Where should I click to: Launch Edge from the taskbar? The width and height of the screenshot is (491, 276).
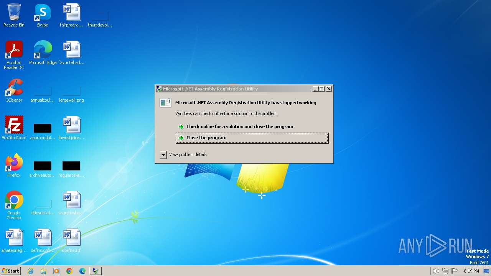click(82, 271)
